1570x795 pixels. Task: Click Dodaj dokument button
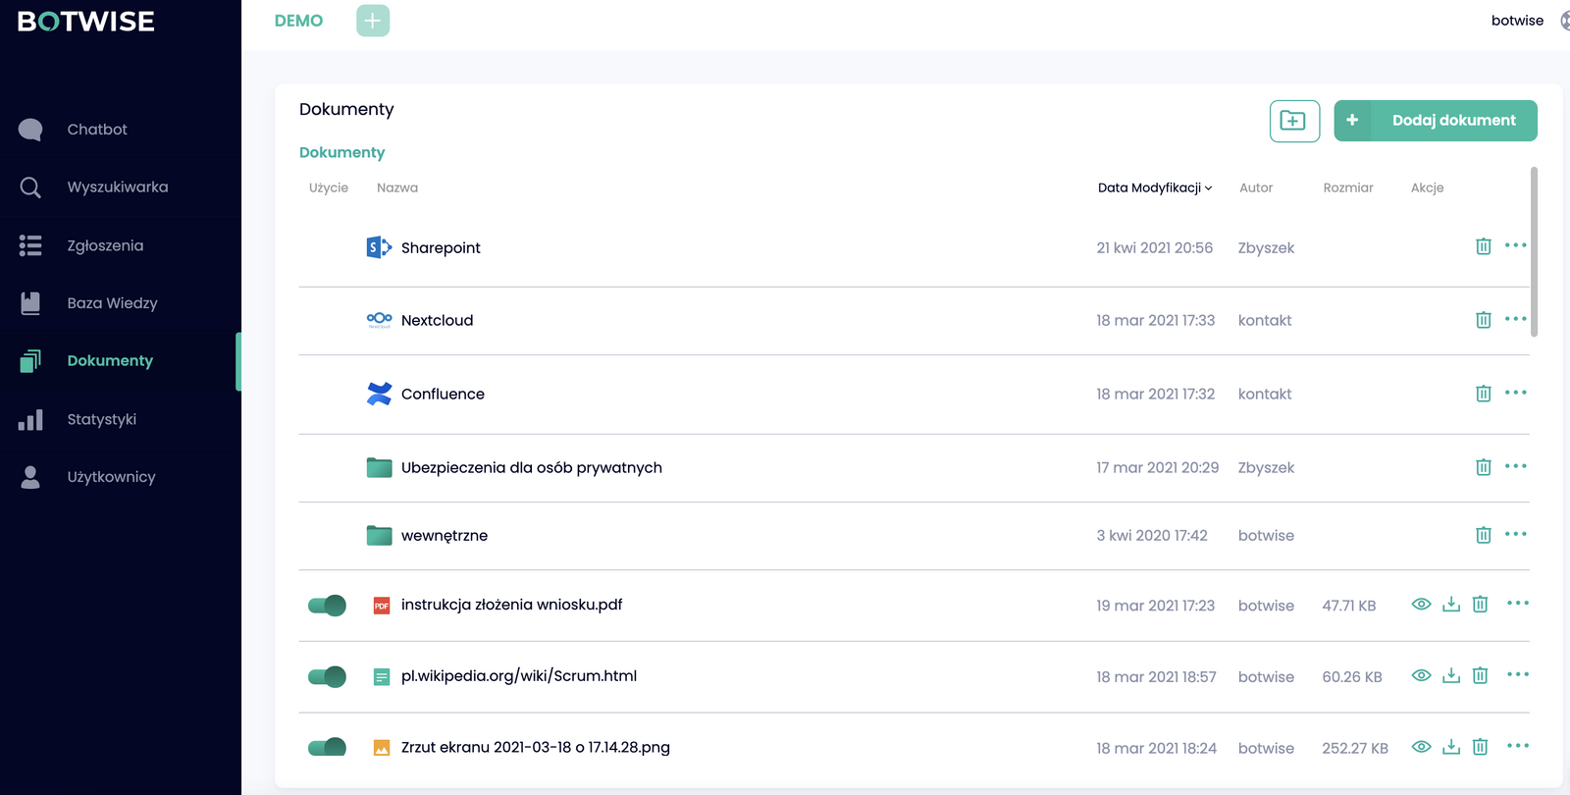click(x=1435, y=121)
